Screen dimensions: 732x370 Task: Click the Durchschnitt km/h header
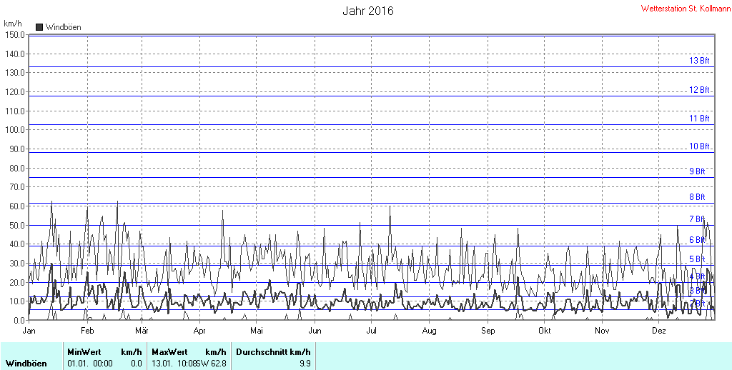(273, 352)
